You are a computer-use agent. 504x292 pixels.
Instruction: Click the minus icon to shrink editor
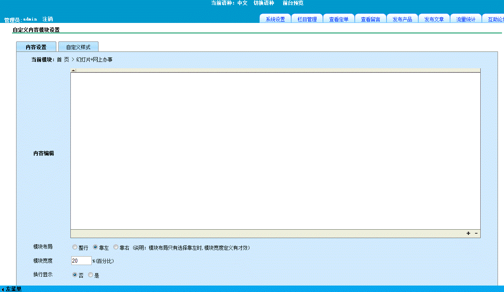[476, 234]
